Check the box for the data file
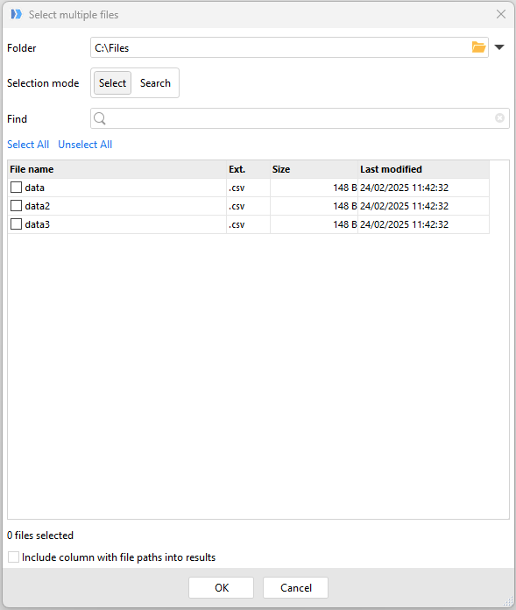This screenshot has height=610, width=516. coord(16,188)
